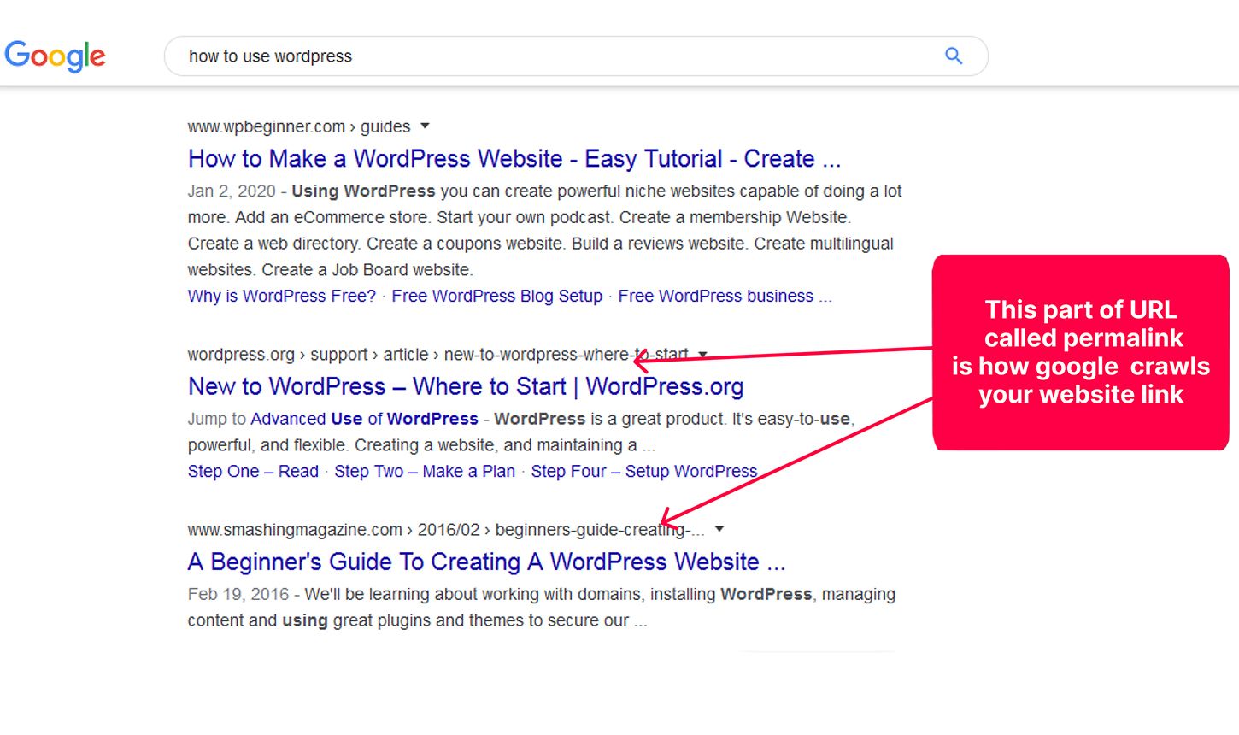Image resolution: width=1239 pixels, height=735 pixels.
Task: Open 'New to WordPress – Where to Start' result
Action: 465,387
